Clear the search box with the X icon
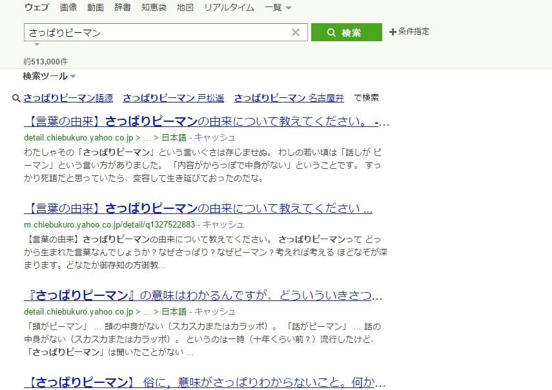 tap(295, 32)
